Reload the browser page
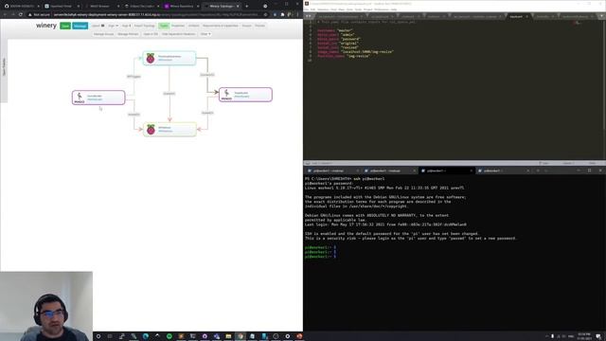The width and height of the screenshot is (606, 341). pyautogui.click(x=21, y=14)
